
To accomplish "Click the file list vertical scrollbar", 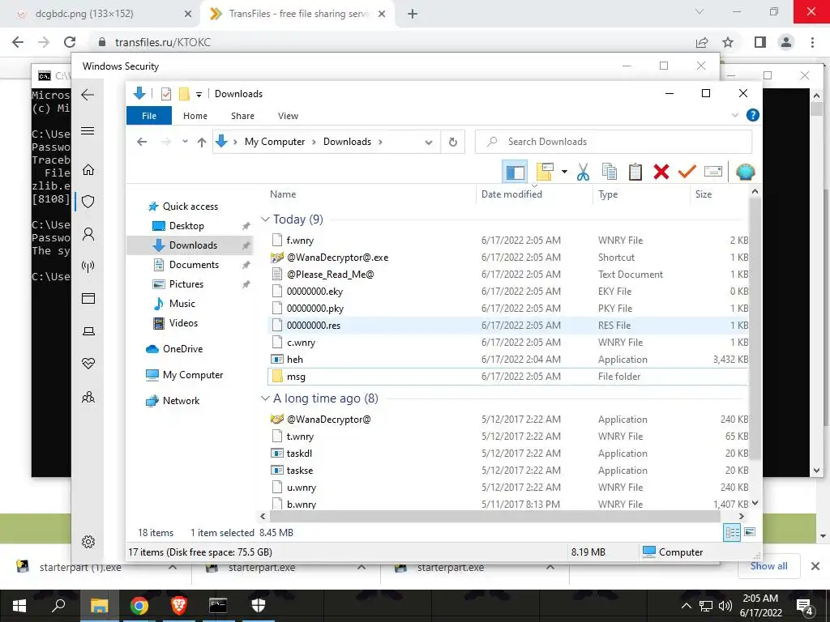I will click(x=755, y=328).
